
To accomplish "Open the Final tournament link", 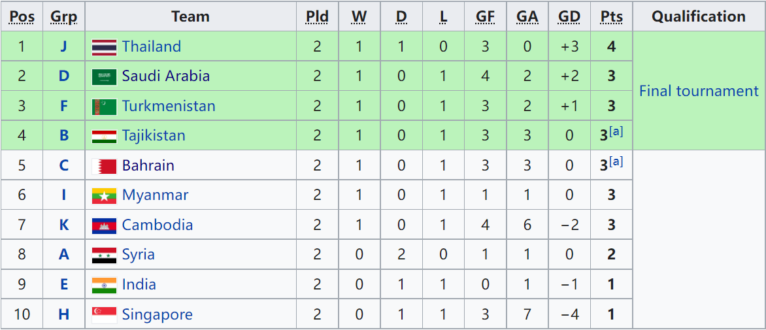I will 699,91.
